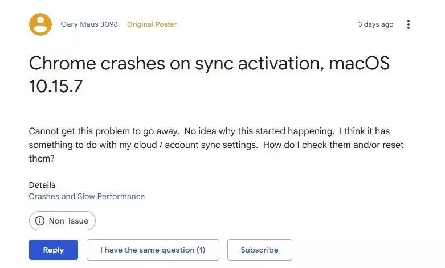This screenshot has height=268, width=445.
Task: Open the three-dot more options menu
Action: click(x=409, y=24)
